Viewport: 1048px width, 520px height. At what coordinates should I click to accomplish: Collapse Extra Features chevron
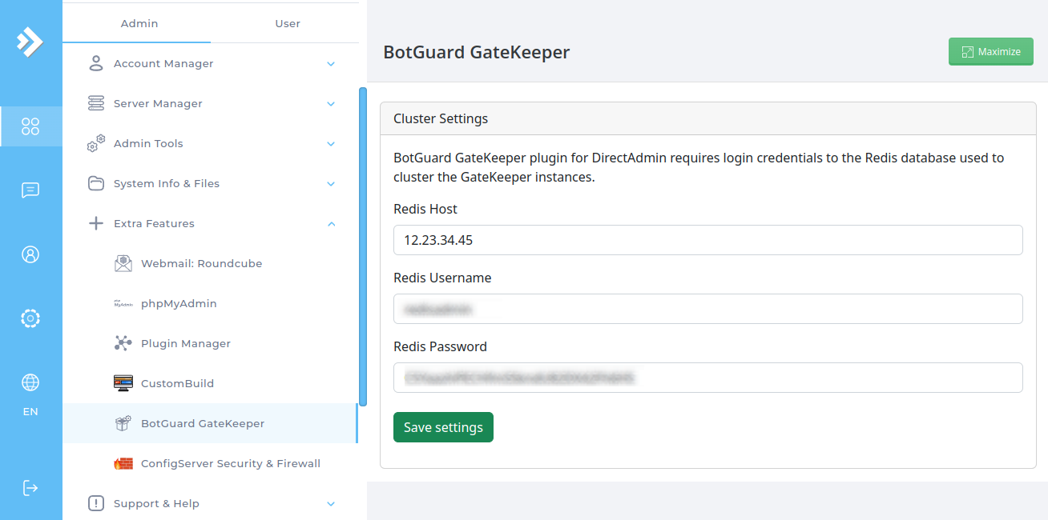click(x=331, y=223)
